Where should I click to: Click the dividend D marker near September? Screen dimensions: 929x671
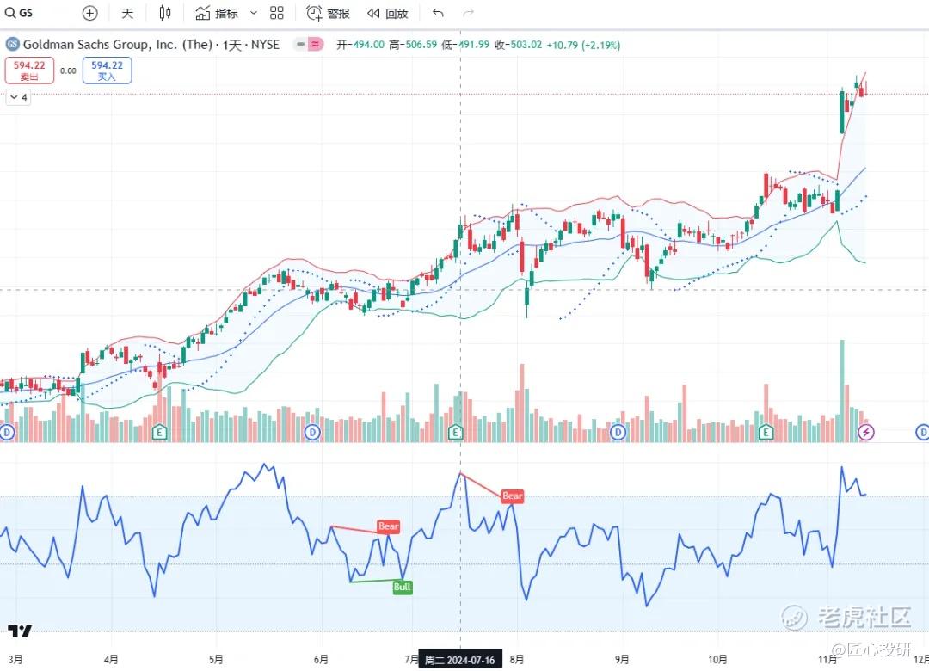(618, 433)
